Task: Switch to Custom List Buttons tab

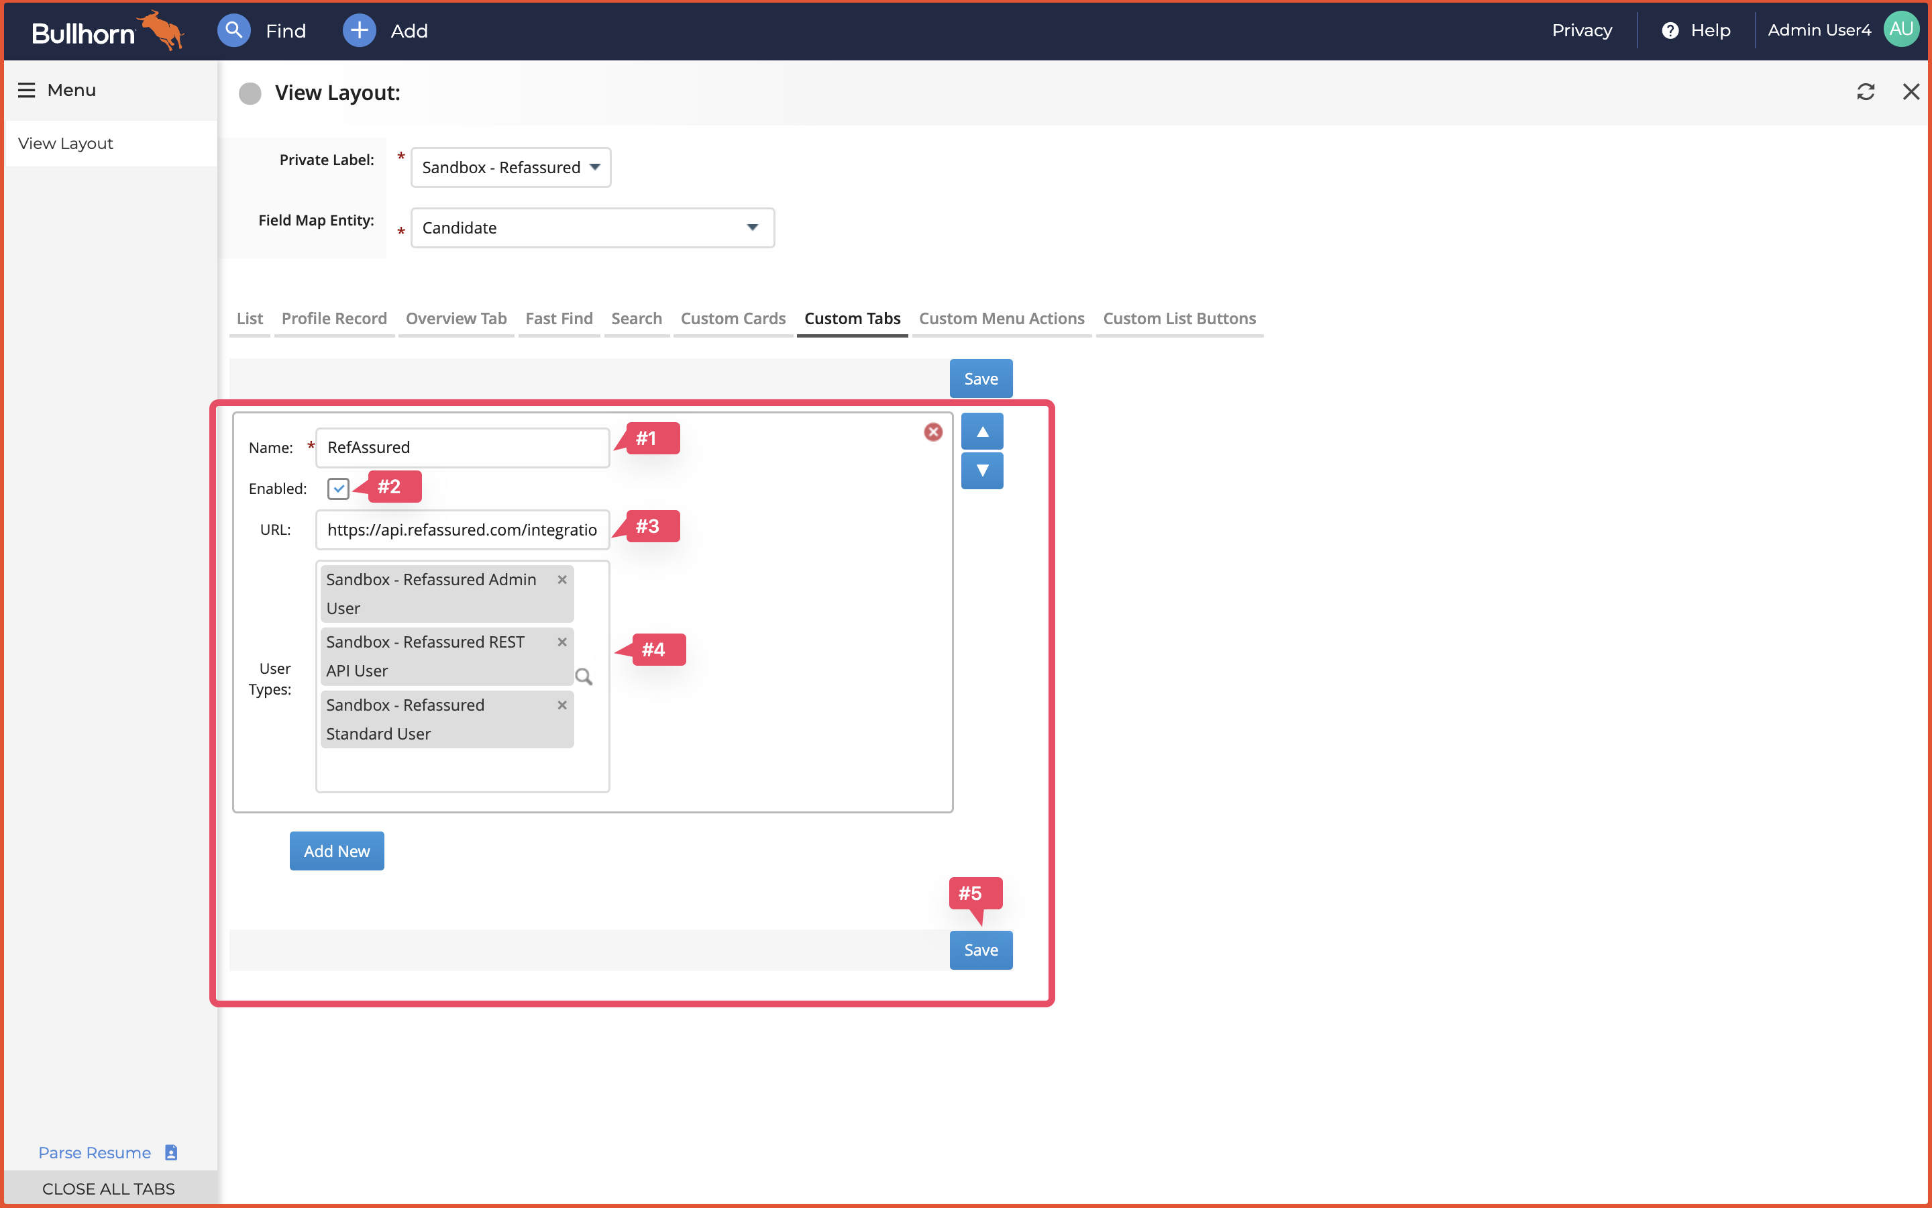Action: pyautogui.click(x=1179, y=319)
